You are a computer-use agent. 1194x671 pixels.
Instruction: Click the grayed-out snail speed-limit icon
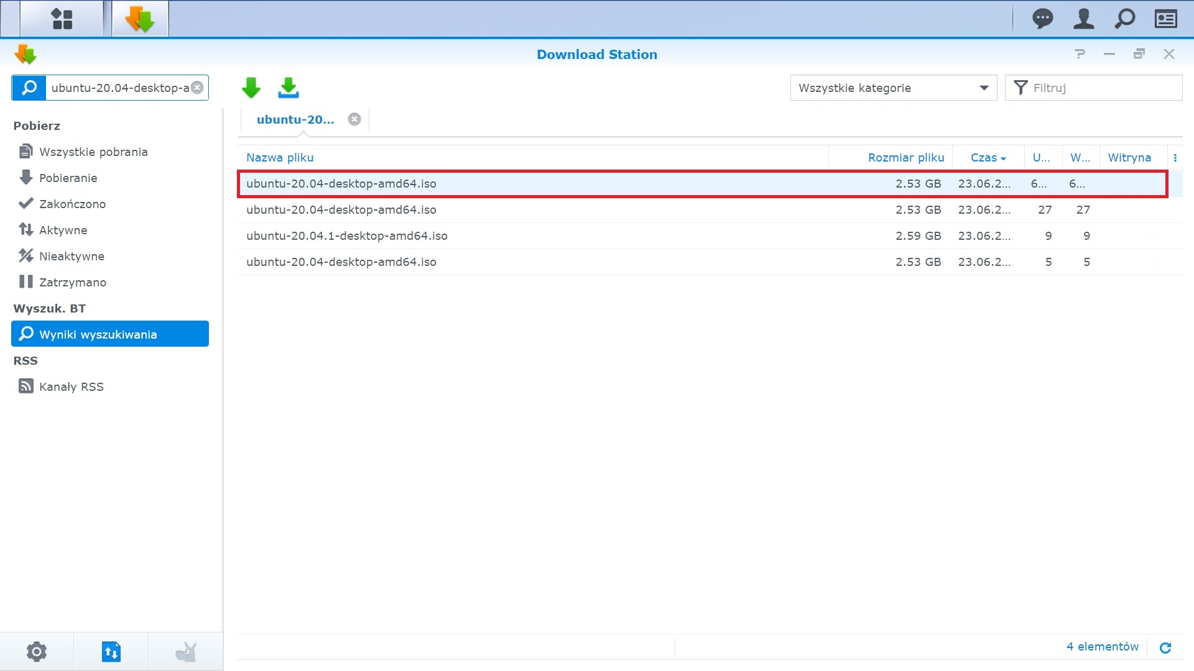185,652
